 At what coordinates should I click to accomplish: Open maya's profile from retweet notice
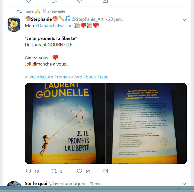pos(29,11)
